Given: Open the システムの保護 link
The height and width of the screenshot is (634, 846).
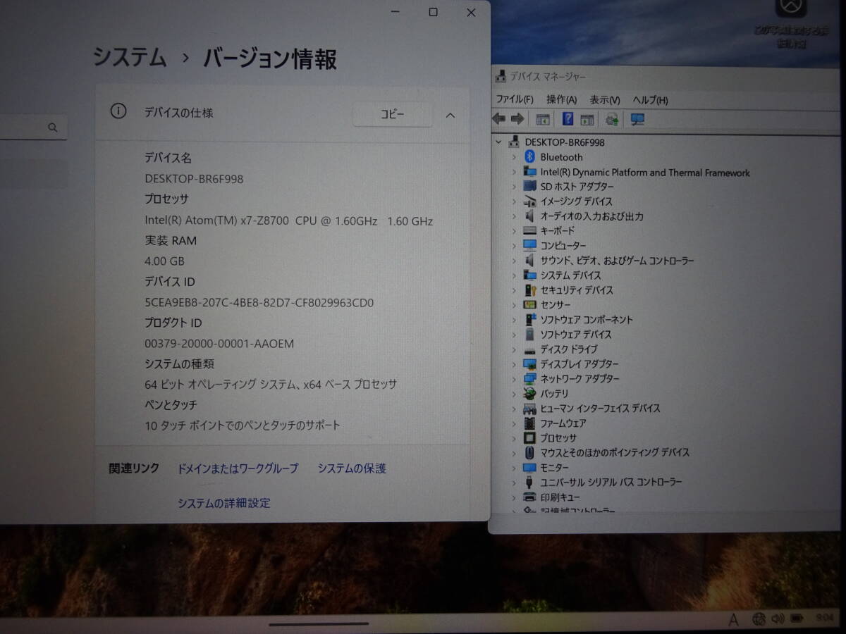Looking at the screenshot, I should 352,468.
